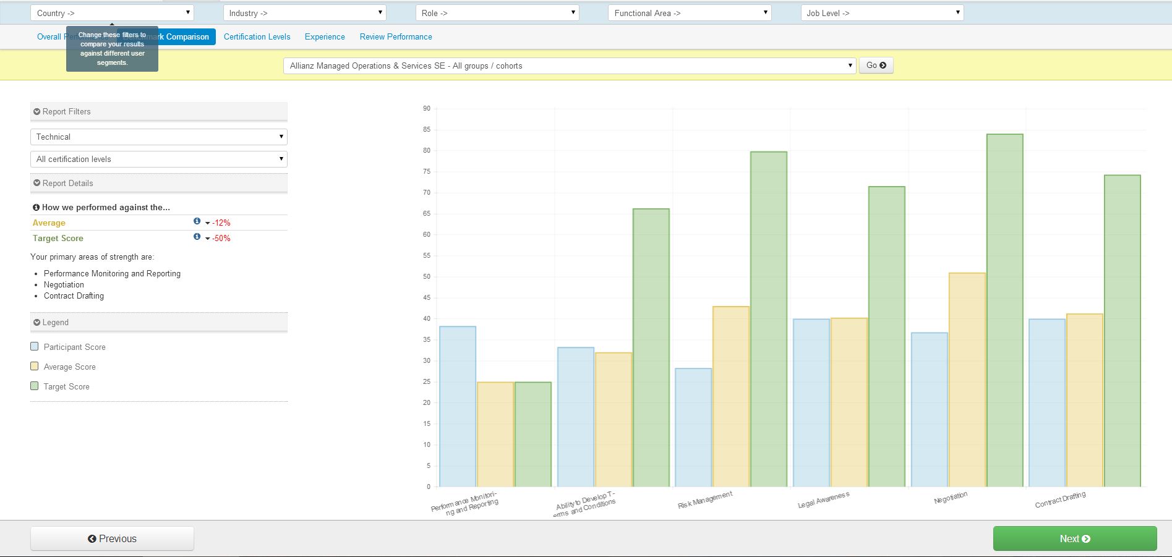Open the Role filter dropdown

[x=497, y=13]
